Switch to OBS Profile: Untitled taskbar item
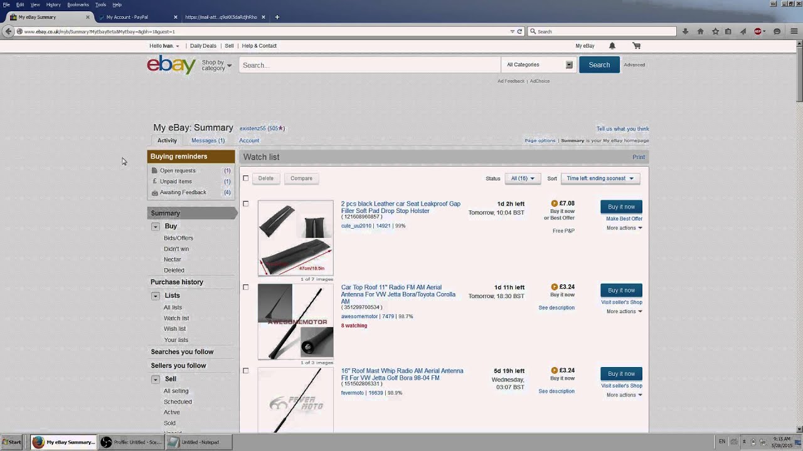803x451 pixels. point(130,442)
